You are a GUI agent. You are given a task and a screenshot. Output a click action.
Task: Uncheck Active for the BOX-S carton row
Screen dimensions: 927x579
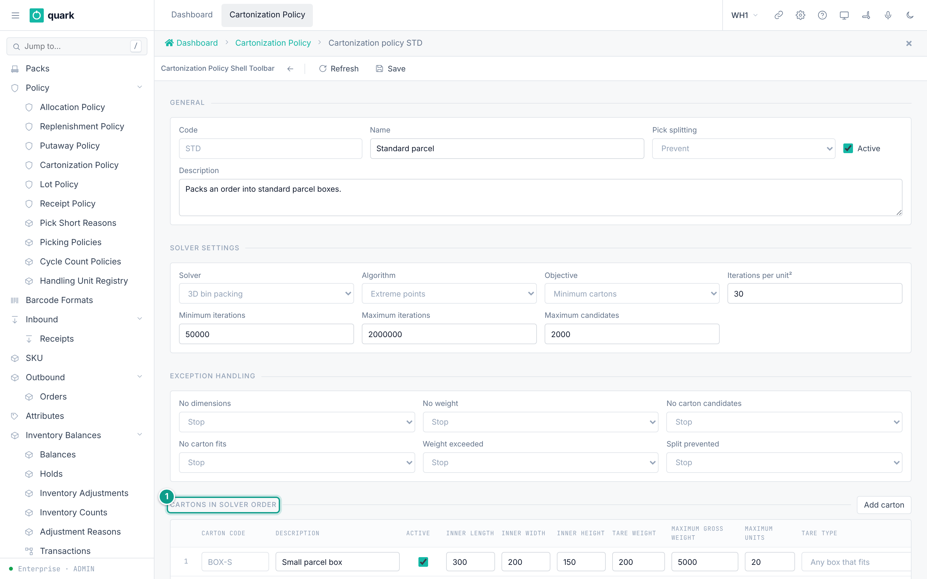point(423,562)
